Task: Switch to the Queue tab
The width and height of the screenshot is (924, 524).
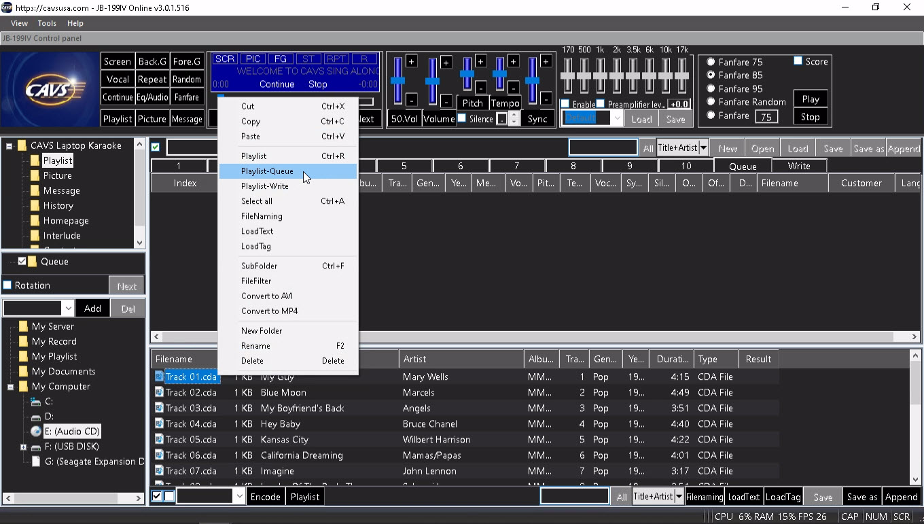Action: tap(743, 166)
